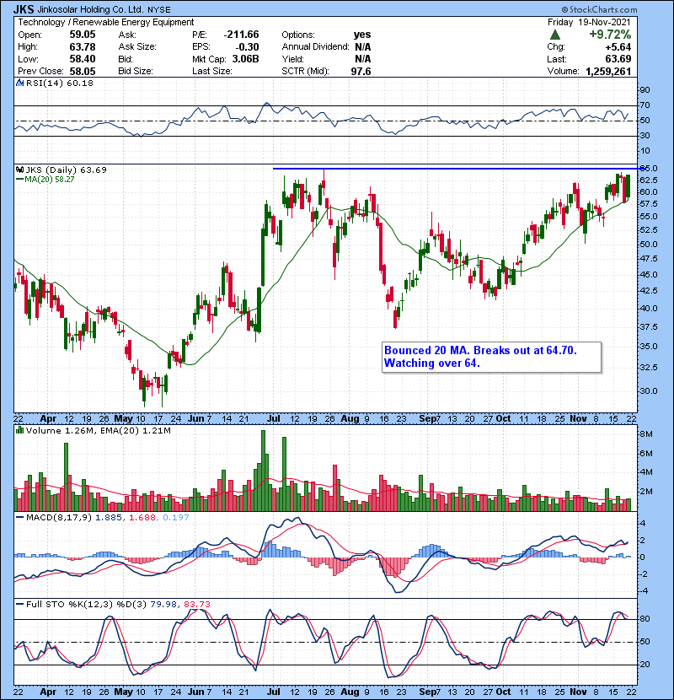Click the Ask Size: label
674x700 pixels.
pos(137,47)
